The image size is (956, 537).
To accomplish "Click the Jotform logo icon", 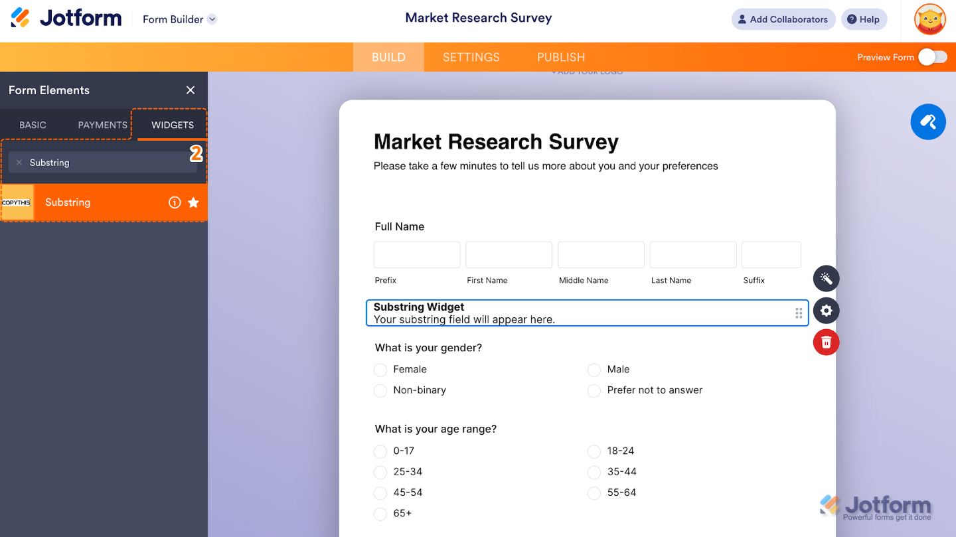I will [x=21, y=18].
